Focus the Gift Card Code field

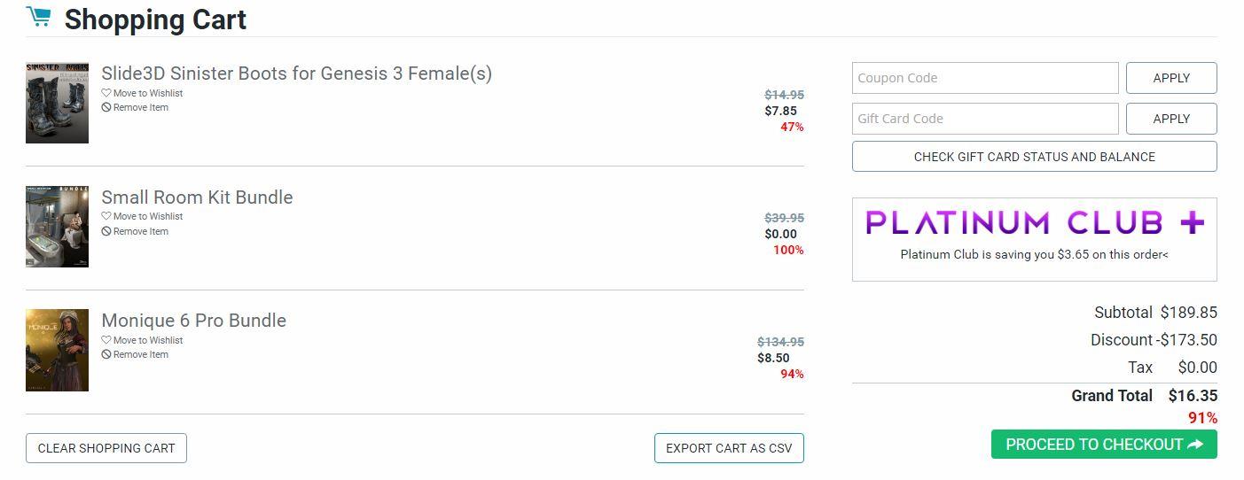[x=984, y=119]
